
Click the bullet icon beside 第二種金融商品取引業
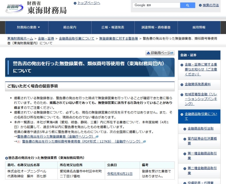pos(185,168)
